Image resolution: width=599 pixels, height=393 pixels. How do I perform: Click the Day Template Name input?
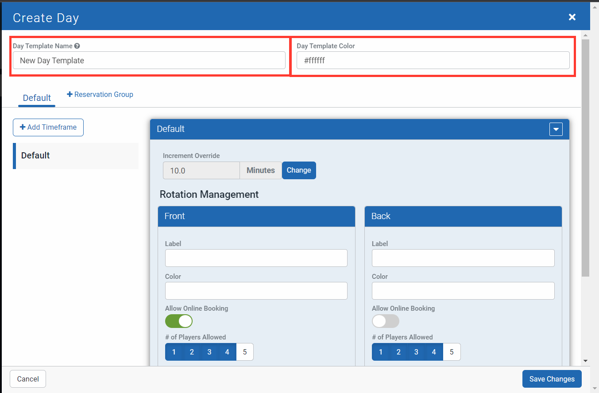click(x=149, y=60)
